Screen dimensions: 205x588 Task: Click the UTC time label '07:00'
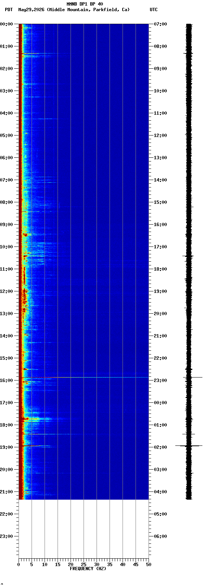160,24
